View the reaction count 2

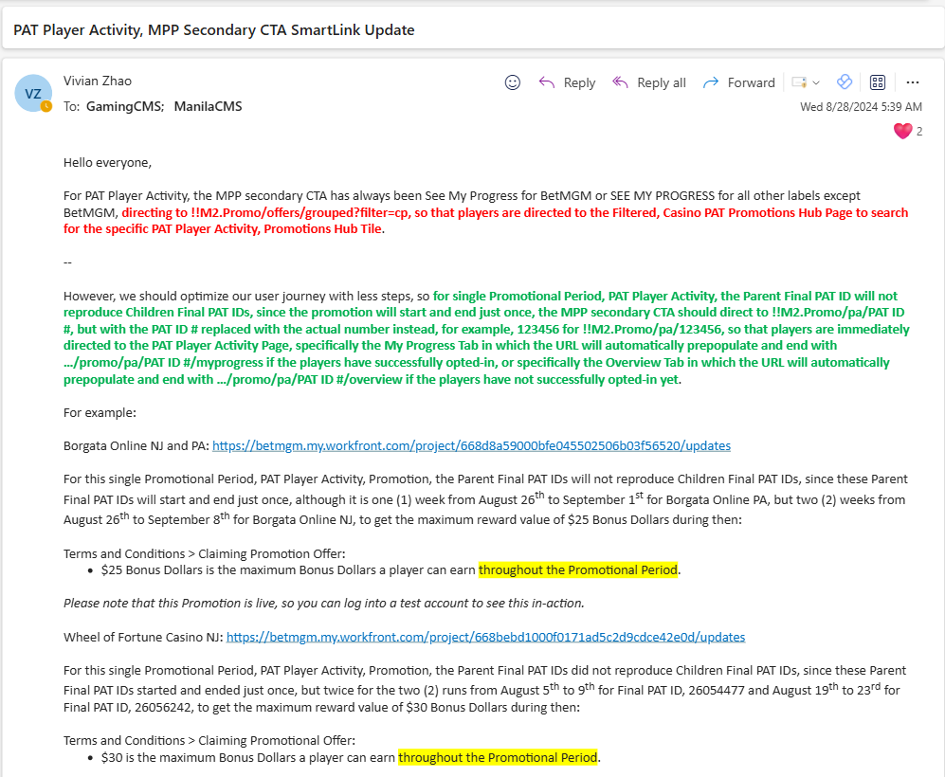click(919, 132)
